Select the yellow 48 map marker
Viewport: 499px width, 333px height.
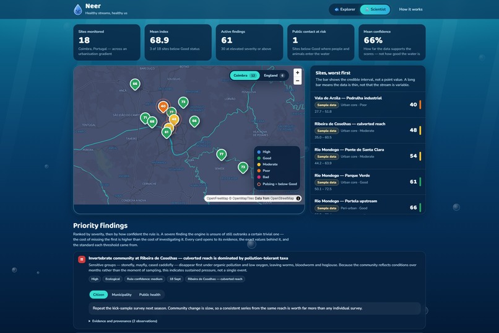tap(174, 120)
